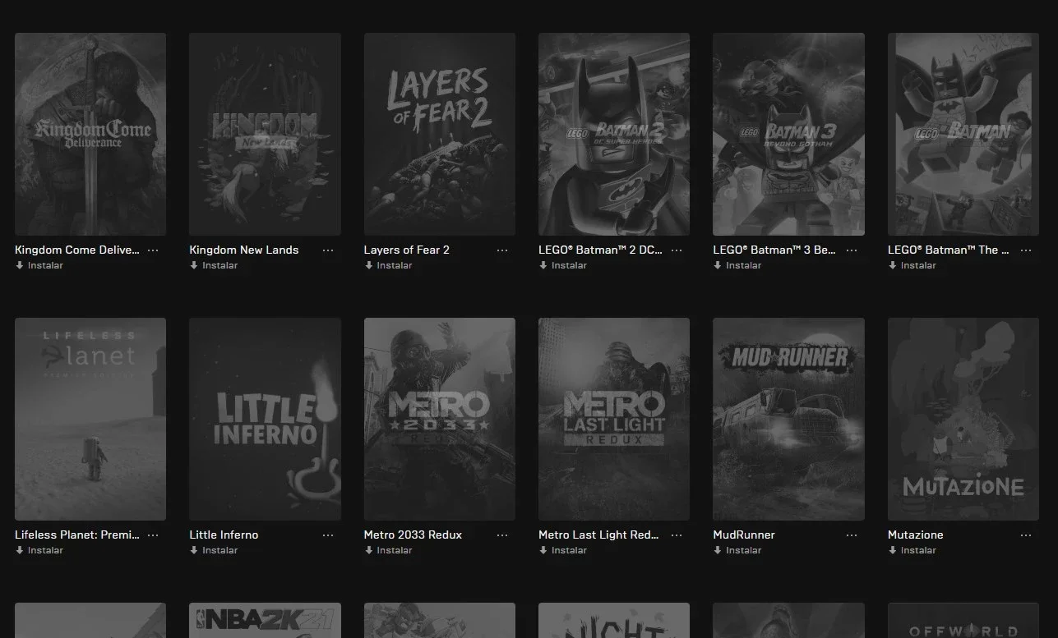
Task: Click the Layers of Fear 2 title
Action: click(407, 250)
